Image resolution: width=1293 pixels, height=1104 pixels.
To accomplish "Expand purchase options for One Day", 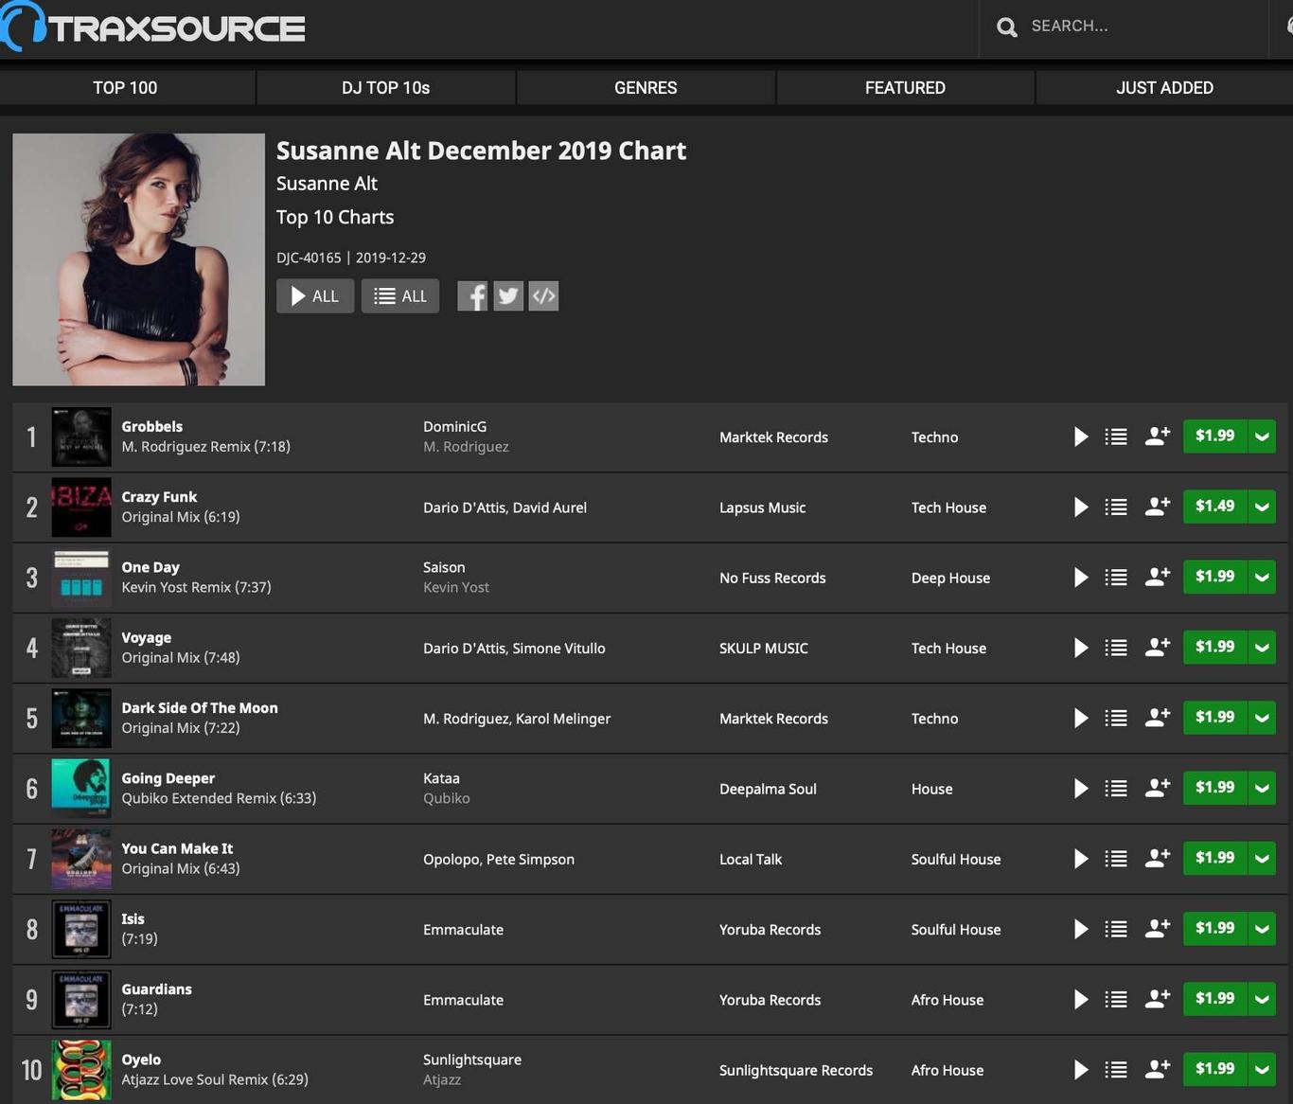I will (1262, 577).
